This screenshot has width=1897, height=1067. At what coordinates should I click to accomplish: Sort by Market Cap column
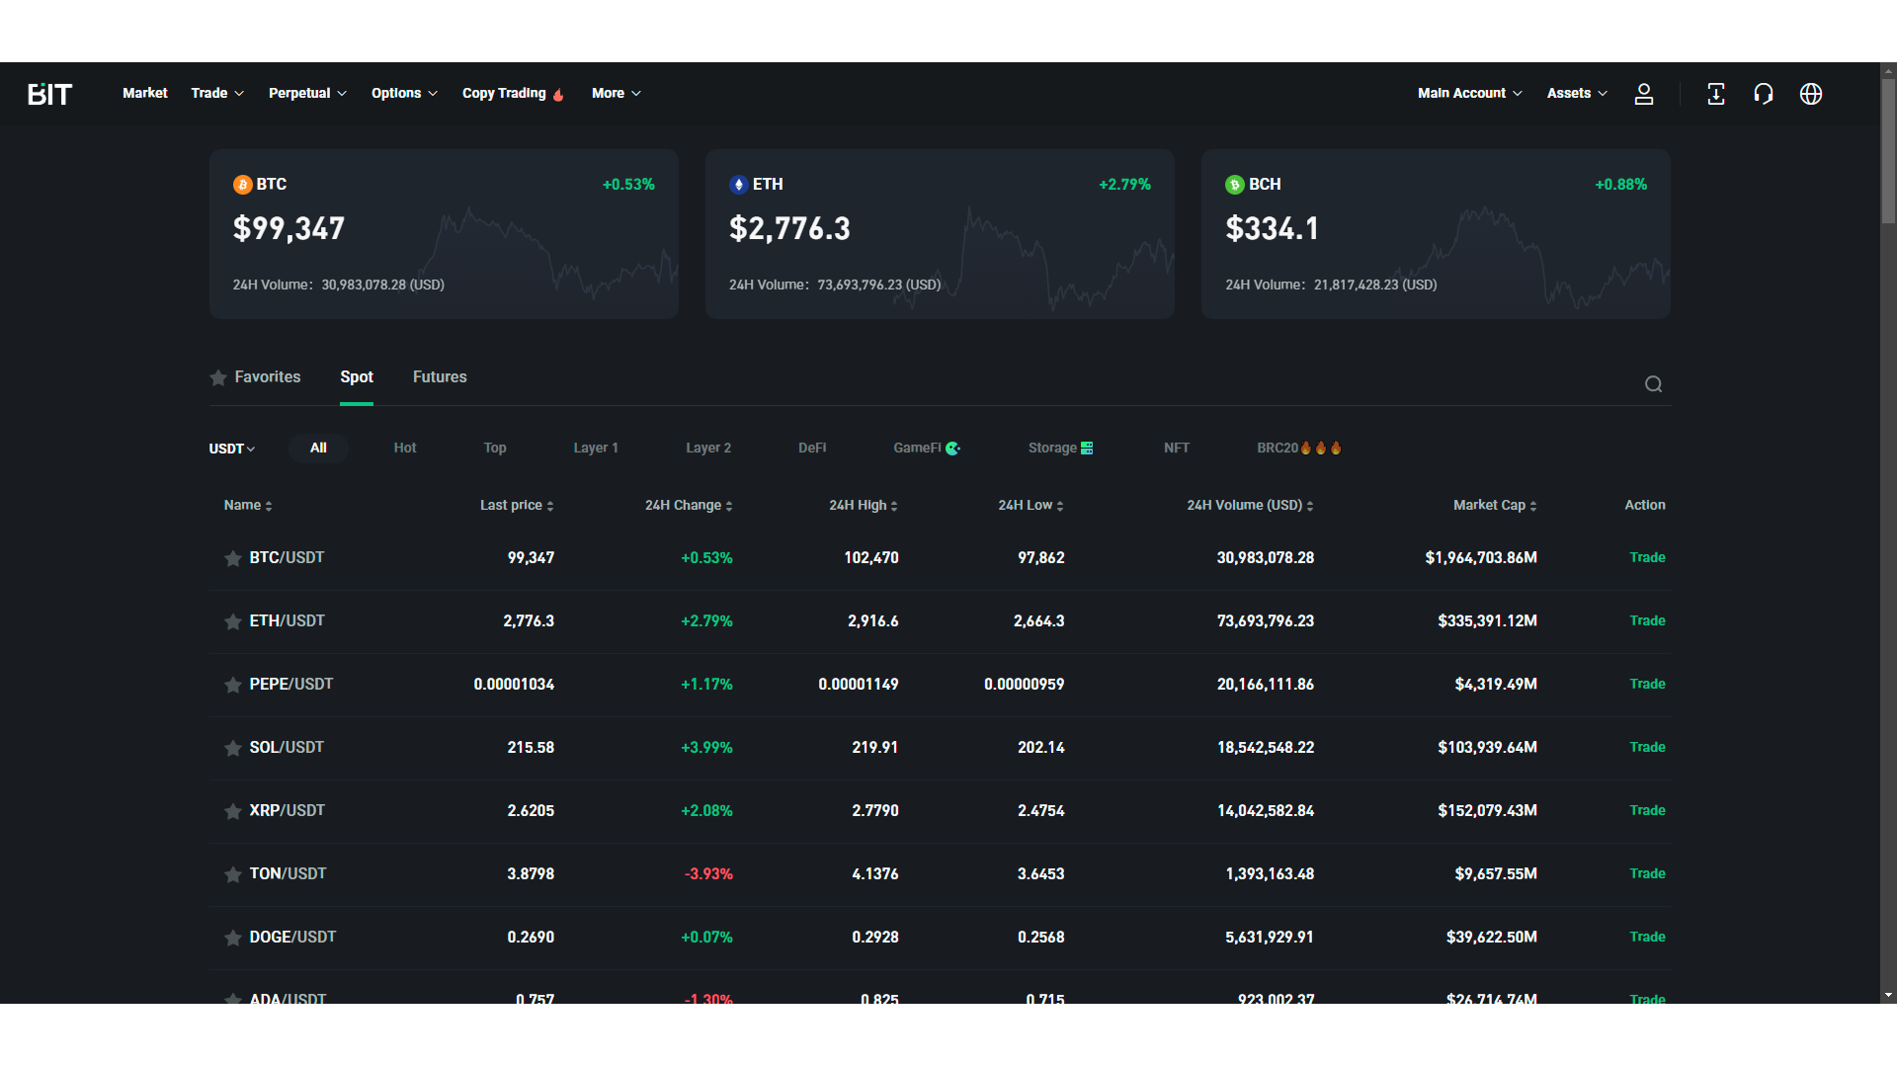(1495, 505)
